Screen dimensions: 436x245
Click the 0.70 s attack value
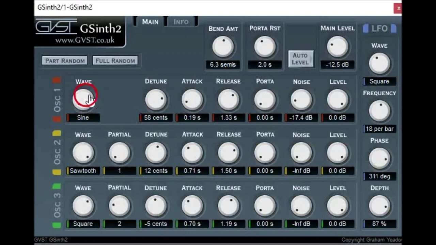192,224
